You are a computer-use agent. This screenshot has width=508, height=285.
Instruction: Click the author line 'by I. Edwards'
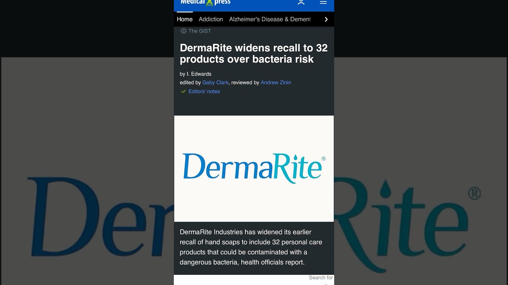pyautogui.click(x=196, y=74)
